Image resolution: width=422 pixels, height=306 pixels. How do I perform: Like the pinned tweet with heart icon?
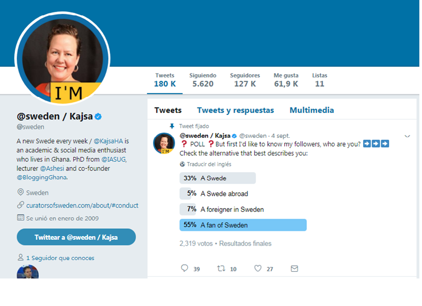(258, 268)
